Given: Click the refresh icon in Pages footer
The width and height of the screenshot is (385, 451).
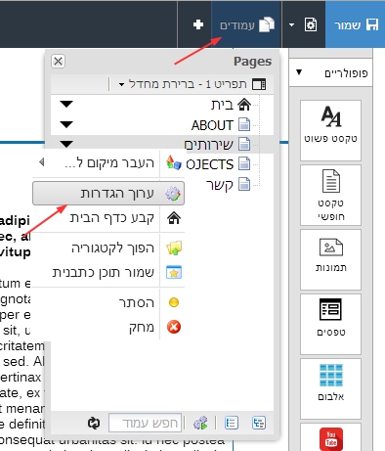Looking at the screenshot, I should 94,424.
